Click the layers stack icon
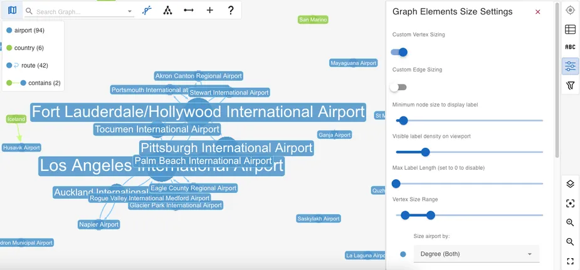580x270 pixels. [x=570, y=184]
